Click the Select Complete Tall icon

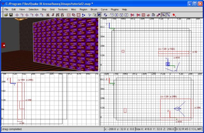(48, 15)
